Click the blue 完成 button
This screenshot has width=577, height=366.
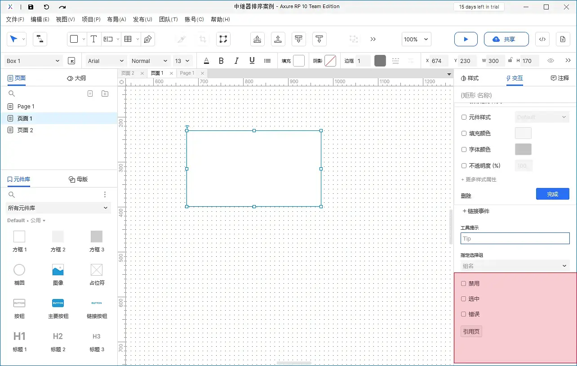click(x=552, y=194)
